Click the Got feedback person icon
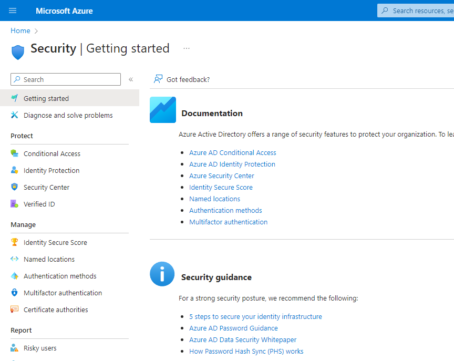The image size is (454, 361). [x=158, y=79]
